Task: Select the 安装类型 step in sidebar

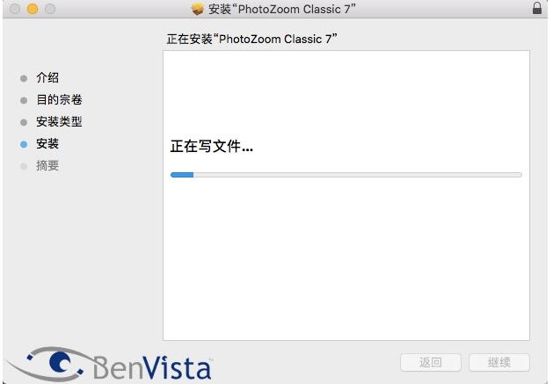Action: click(x=59, y=121)
